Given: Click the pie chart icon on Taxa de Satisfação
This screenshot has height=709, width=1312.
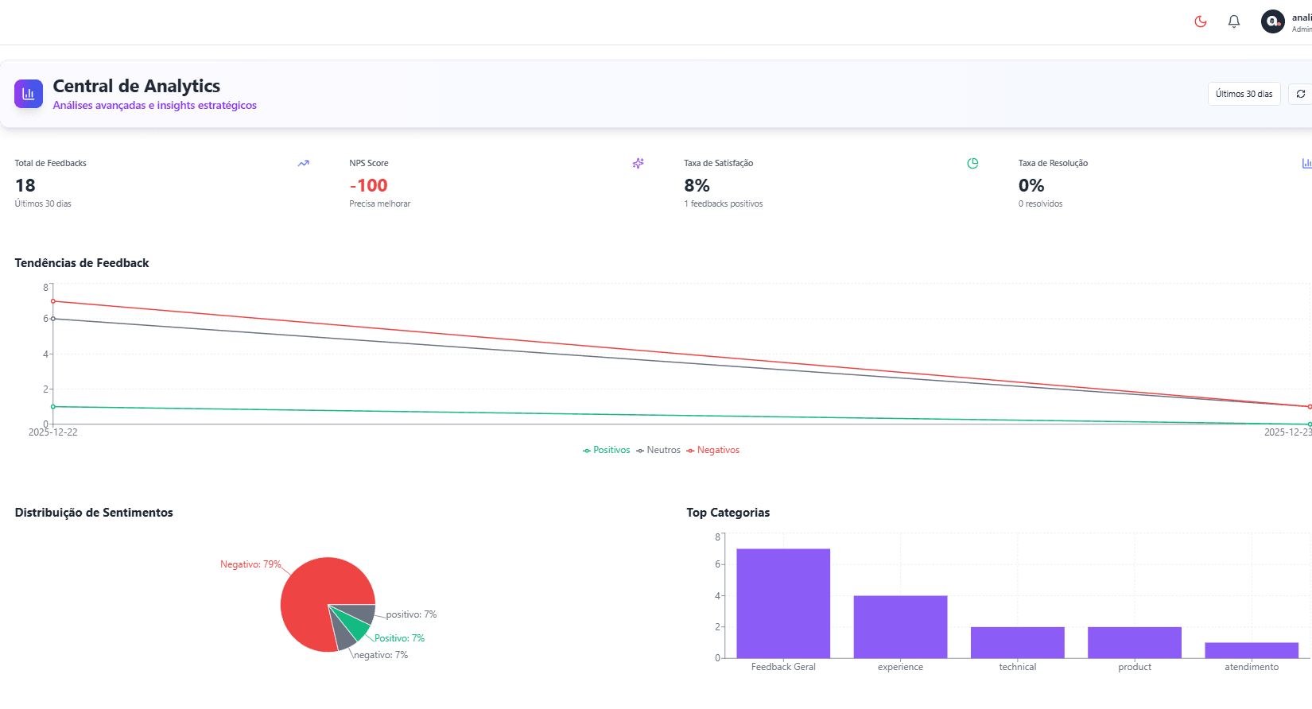Looking at the screenshot, I should click(x=972, y=164).
